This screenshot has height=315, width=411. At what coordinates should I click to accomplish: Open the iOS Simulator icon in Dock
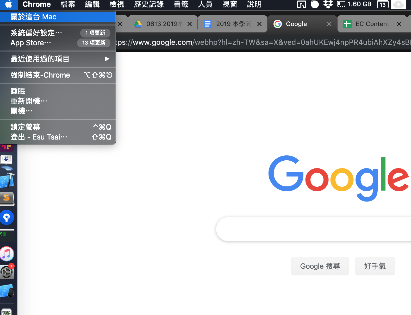[7, 291]
